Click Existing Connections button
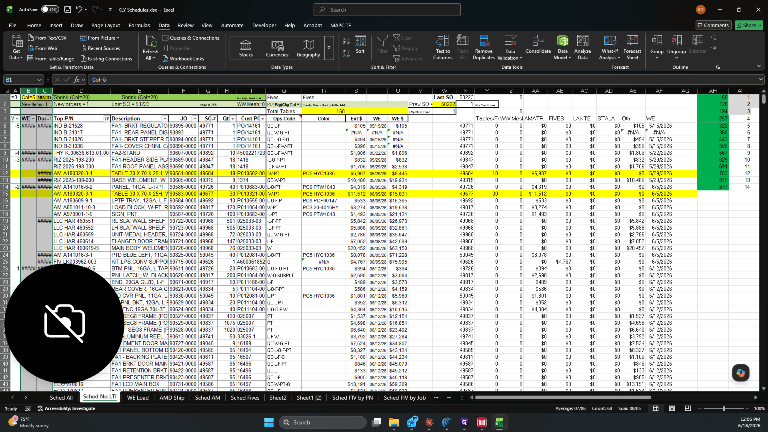Image resolution: width=768 pixels, height=432 pixels. click(106, 58)
